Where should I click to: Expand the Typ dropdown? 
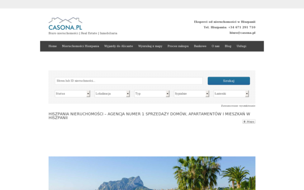[x=152, y=94]
